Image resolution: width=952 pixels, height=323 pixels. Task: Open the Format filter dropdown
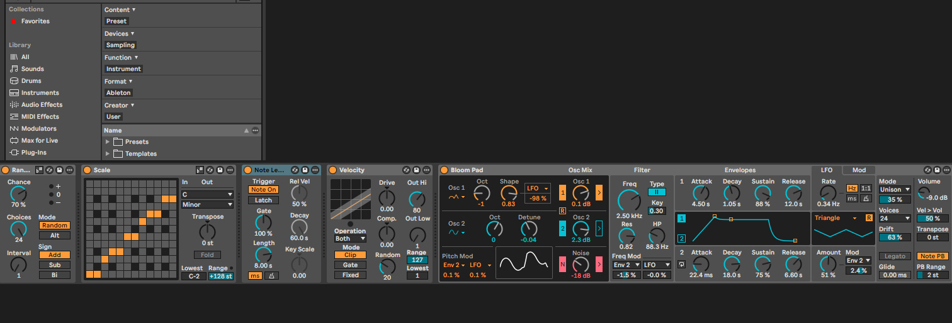(x=118, y=82)
